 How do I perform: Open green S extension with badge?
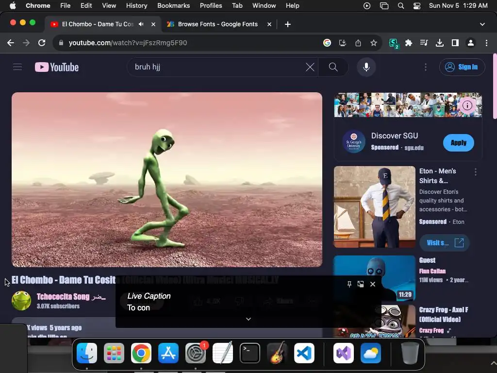pyautogui.click(x=393, y=43)
